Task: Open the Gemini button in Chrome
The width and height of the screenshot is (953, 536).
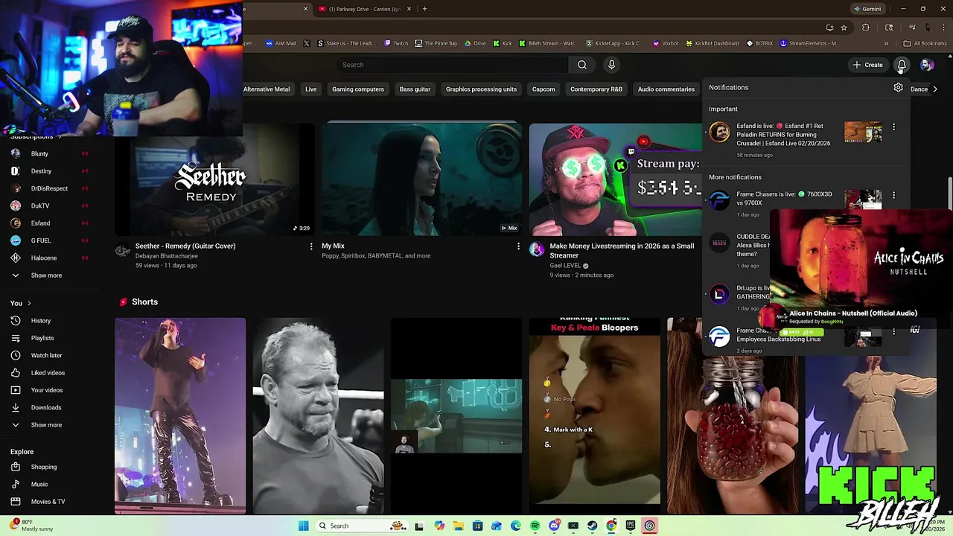Action: (x=867, y=9)
